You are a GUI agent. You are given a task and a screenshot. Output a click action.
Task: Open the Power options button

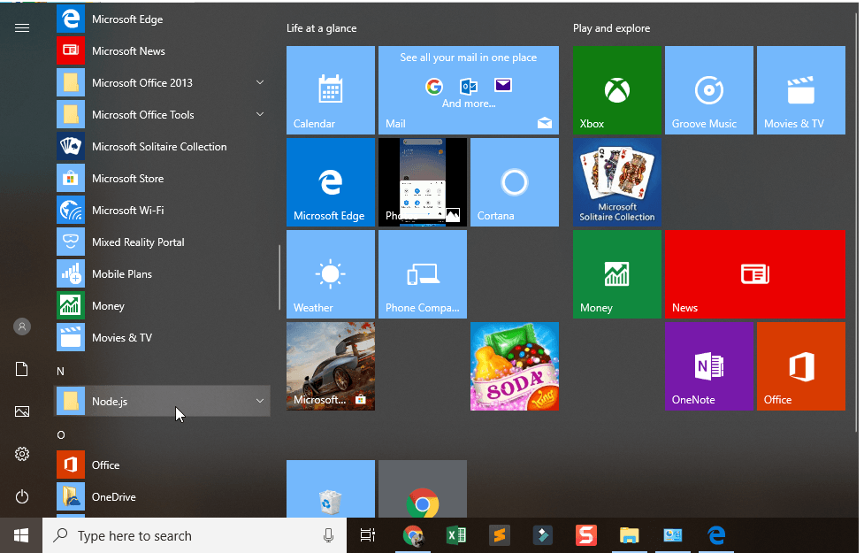point(22,496)
